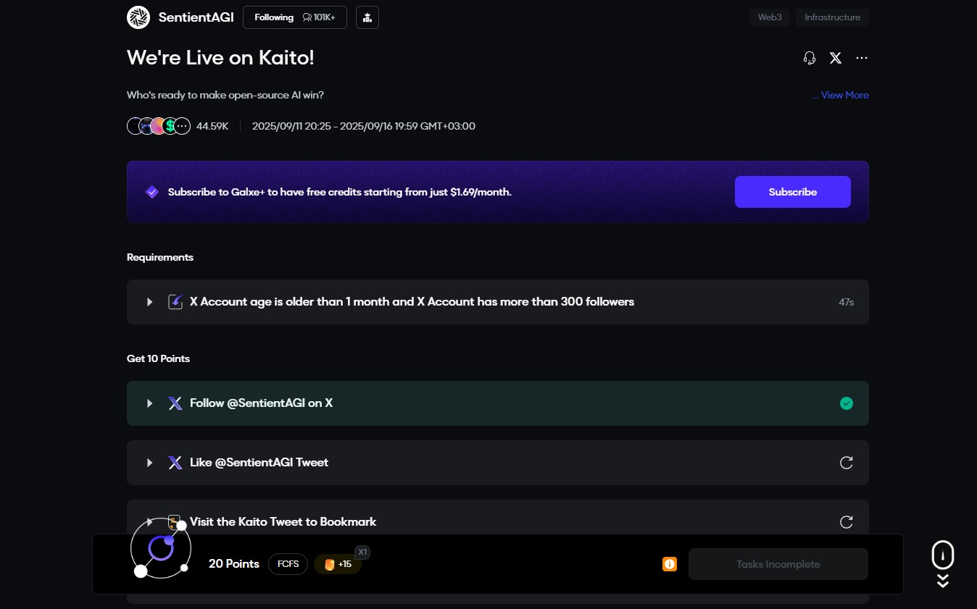Viewport: 977px width, 609px height.
Task: Open the three-dot more options menu
Action: 862,58
